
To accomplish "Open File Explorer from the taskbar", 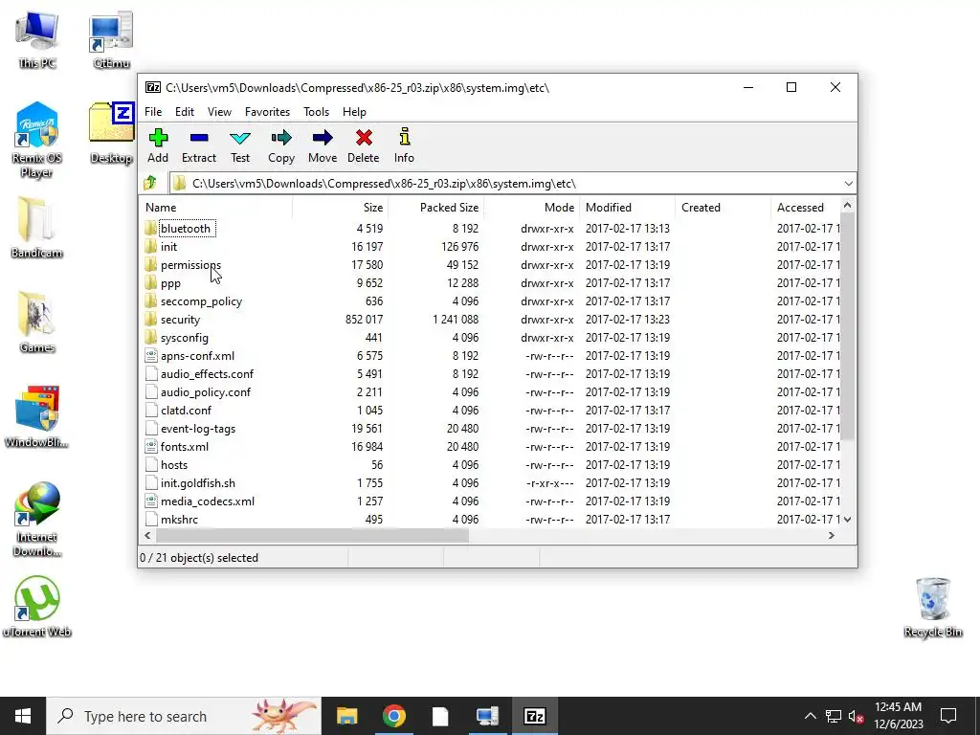I will (x=346, y=716).
